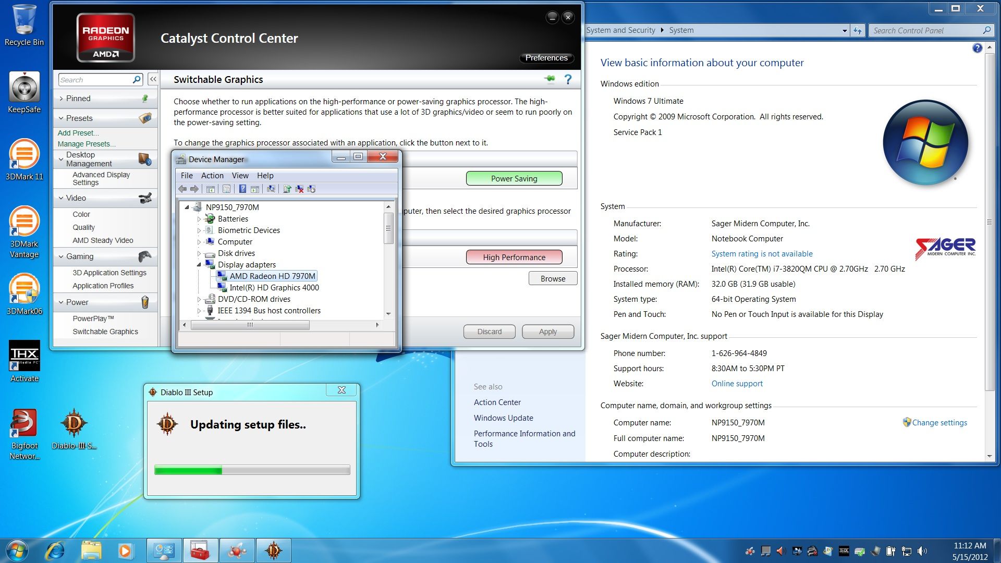Open Preferences in Catalyst Control Center
1001x563 pixels.
pos(546,58)
